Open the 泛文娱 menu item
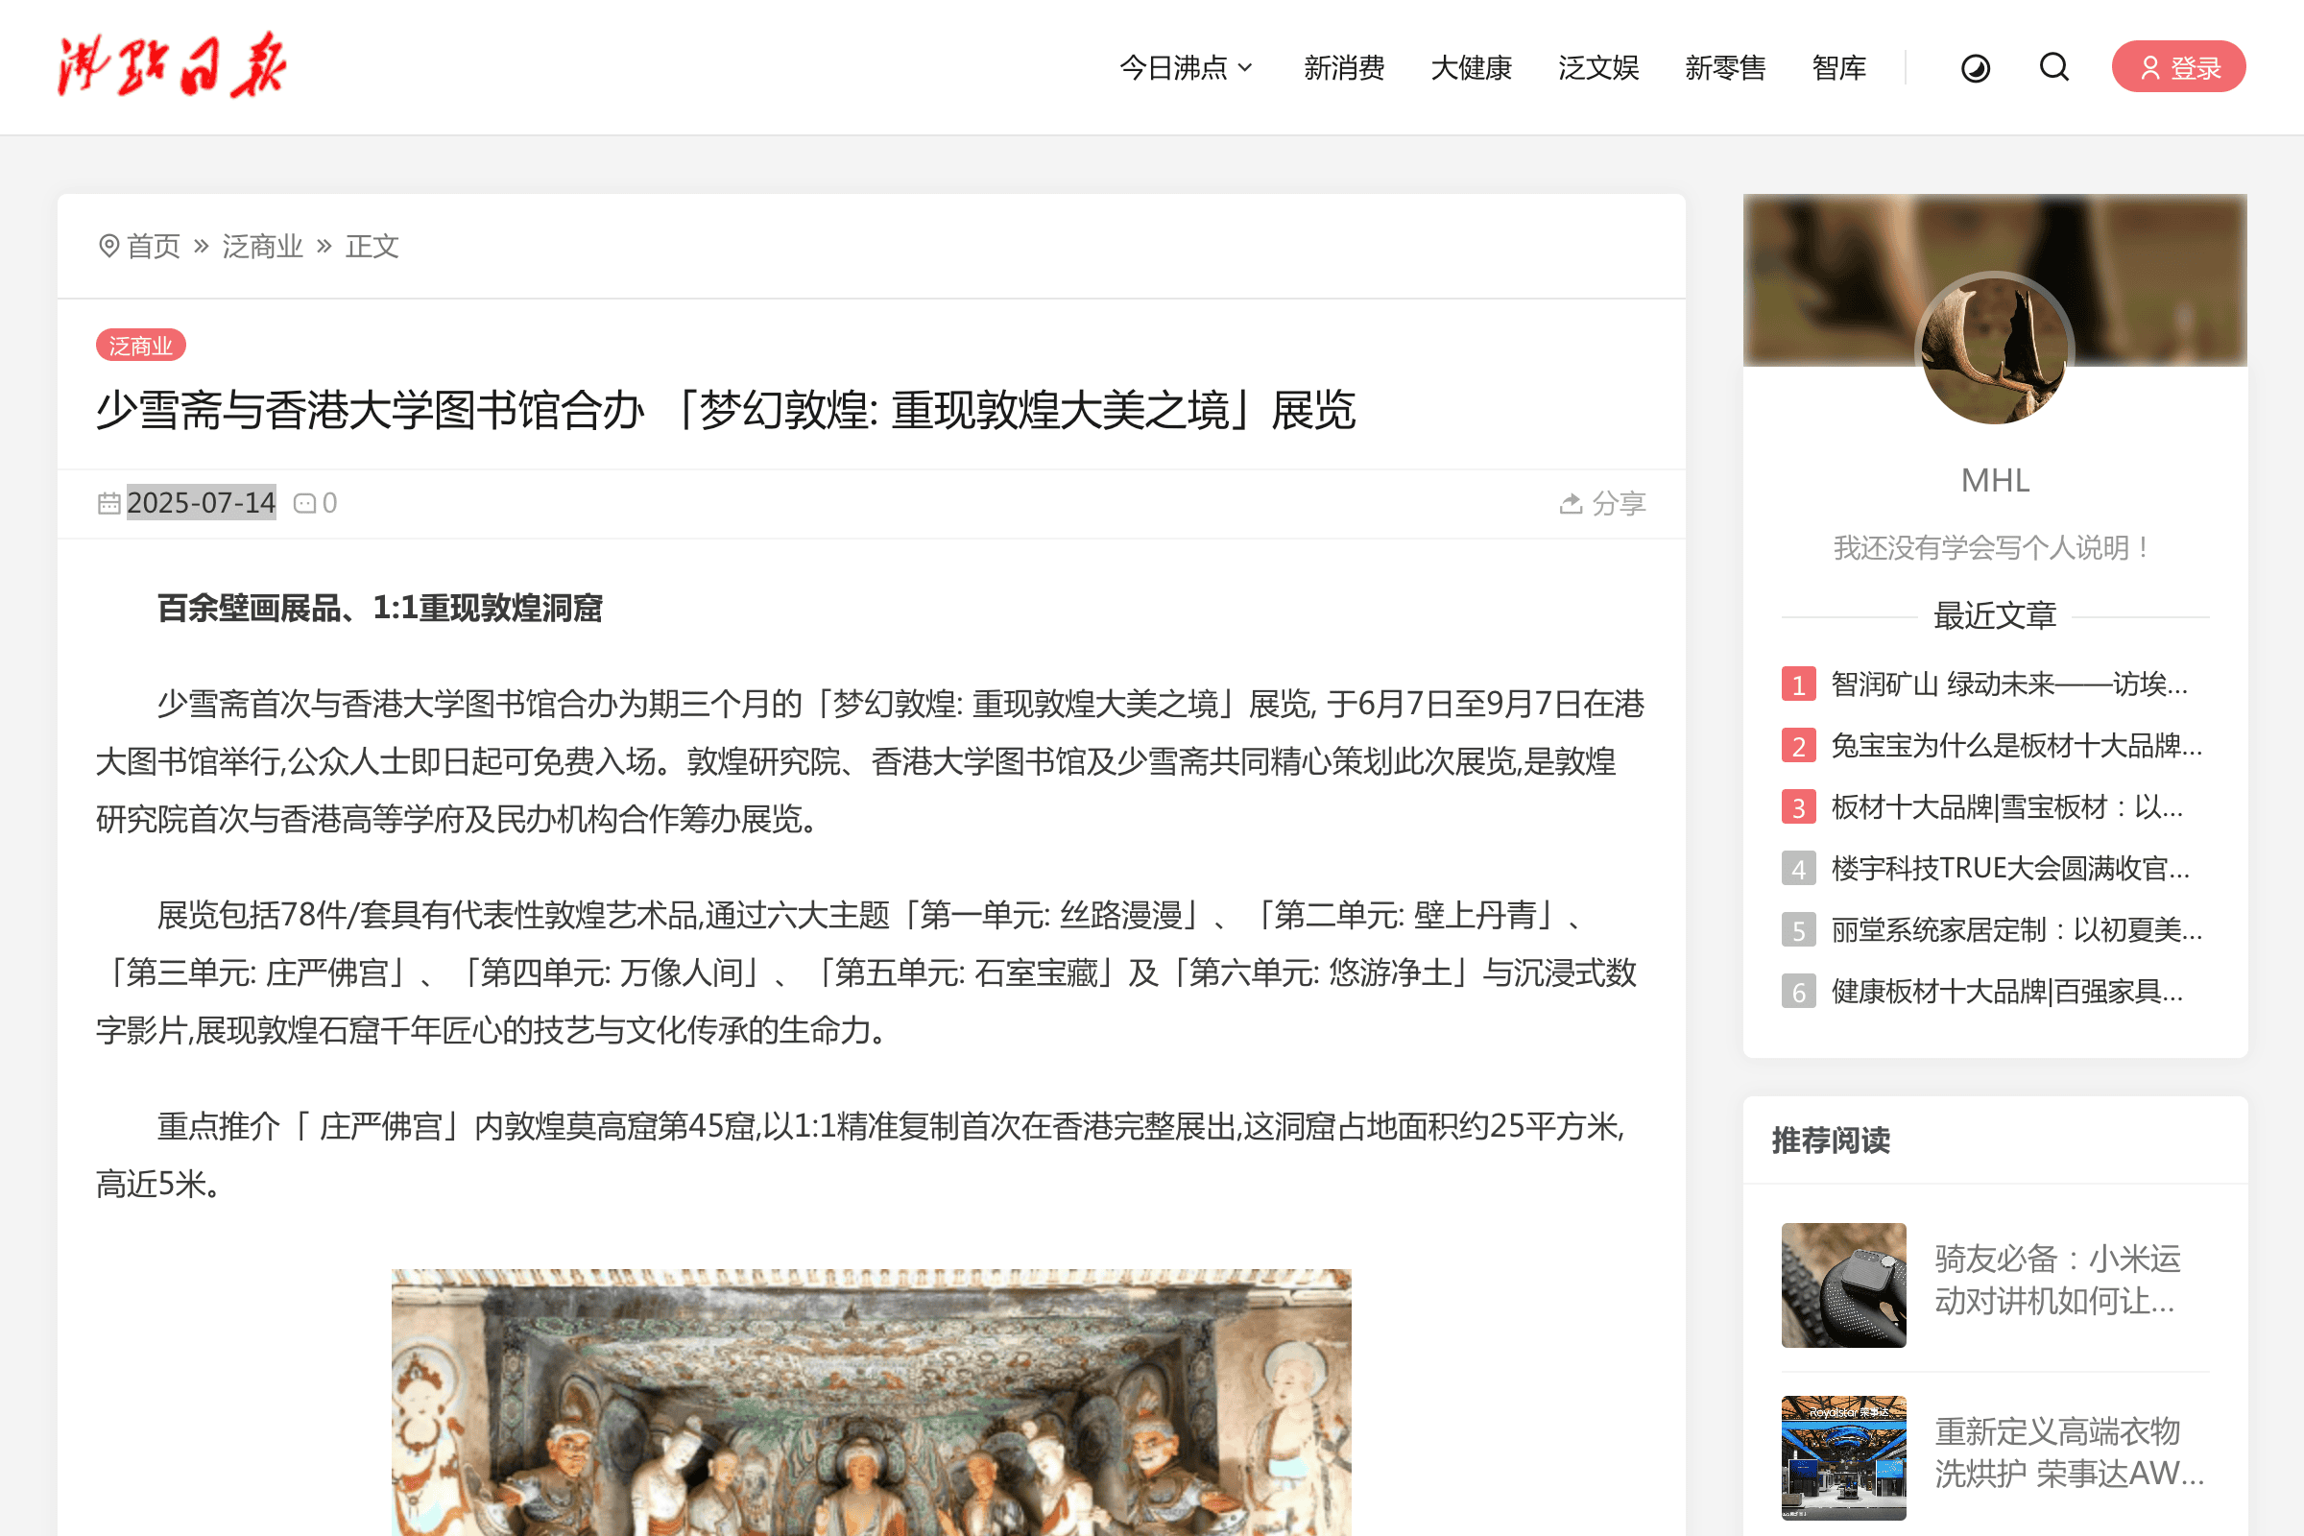Viewport: 2304px width, 1536px height. (1598, 67)
